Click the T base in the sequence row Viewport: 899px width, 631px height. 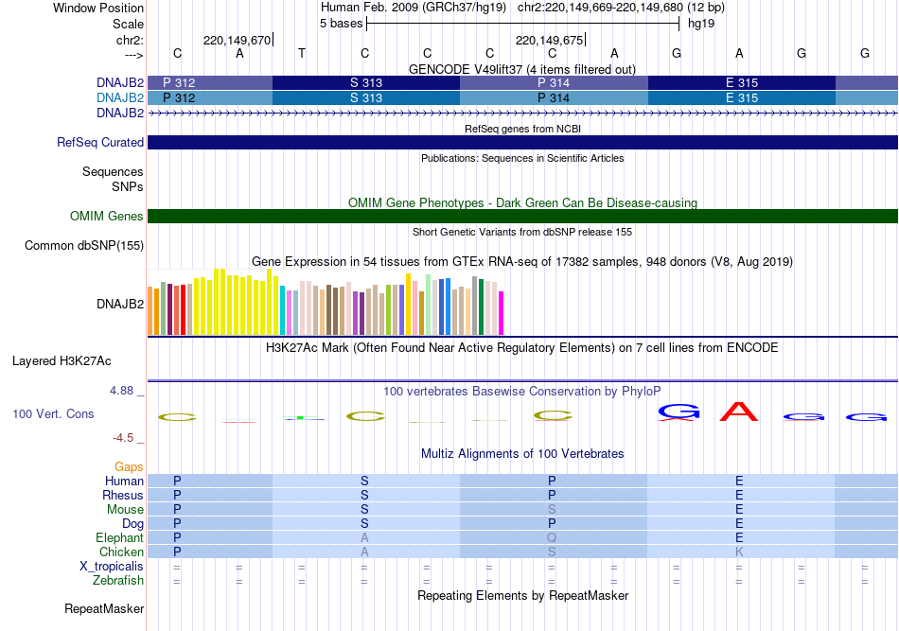(302, 53)
